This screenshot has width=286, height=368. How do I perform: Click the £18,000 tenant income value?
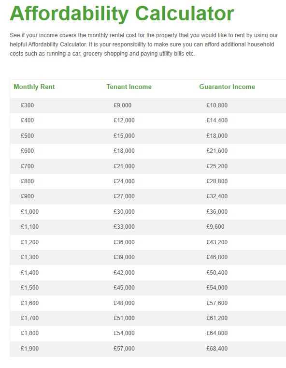[x=124, y=151]
